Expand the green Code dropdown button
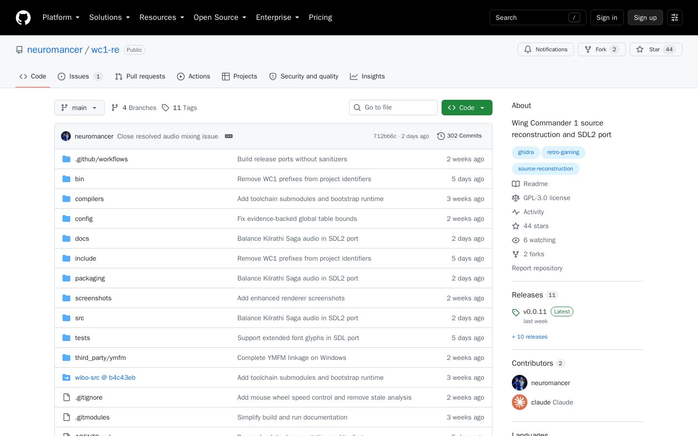Viewport: 698px width, 436px height. 467,108
